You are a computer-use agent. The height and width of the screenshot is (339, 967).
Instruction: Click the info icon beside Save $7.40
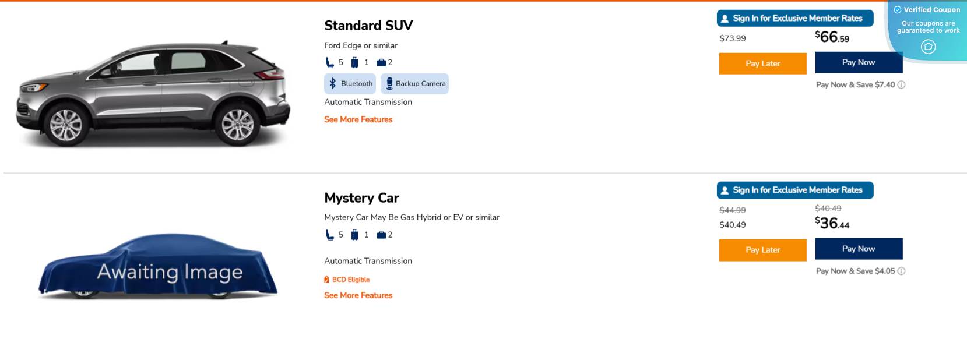pos(901,84)
